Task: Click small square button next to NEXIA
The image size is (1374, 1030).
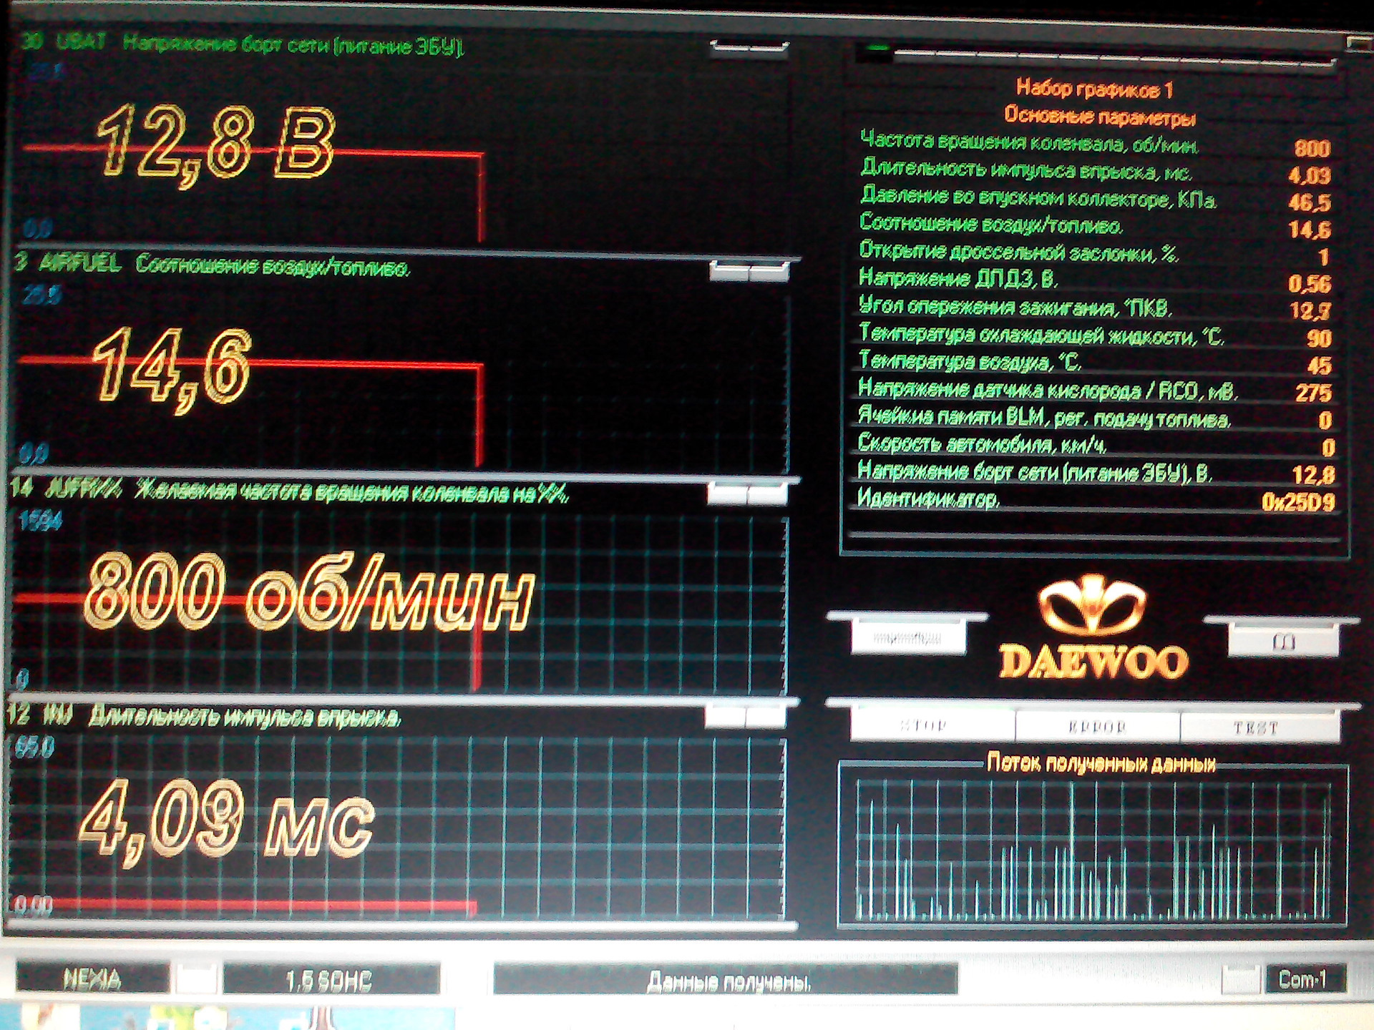Action: point(197,978)
